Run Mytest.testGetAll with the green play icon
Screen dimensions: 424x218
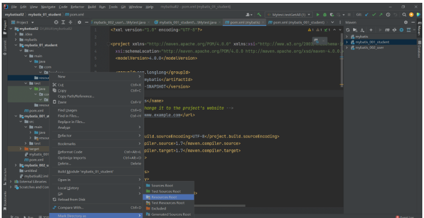click(318, 15)
